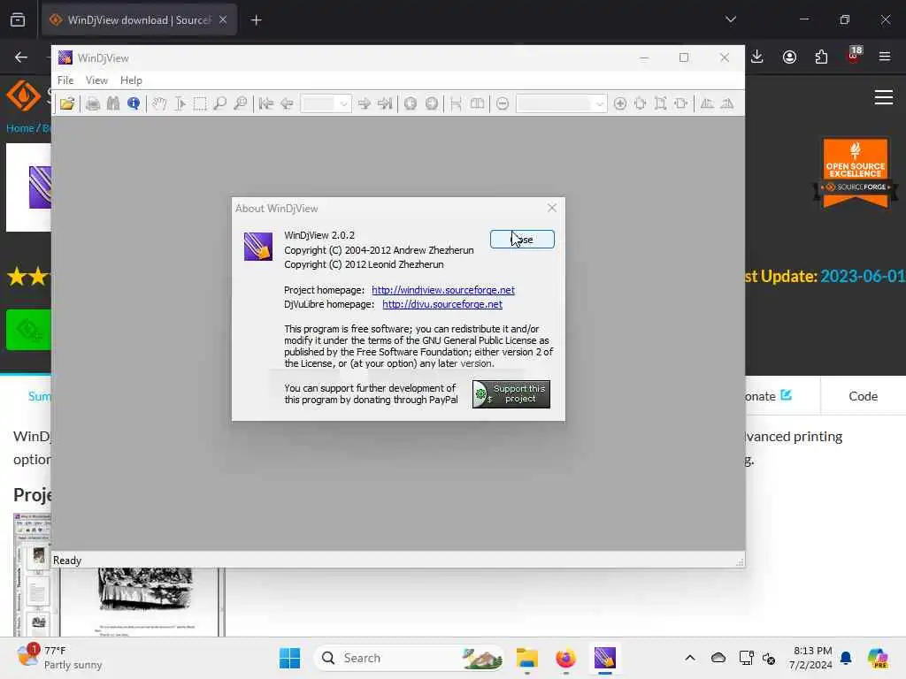Open File Explorer from the taskbar
906x679 pixels.
tap(527, 658)
